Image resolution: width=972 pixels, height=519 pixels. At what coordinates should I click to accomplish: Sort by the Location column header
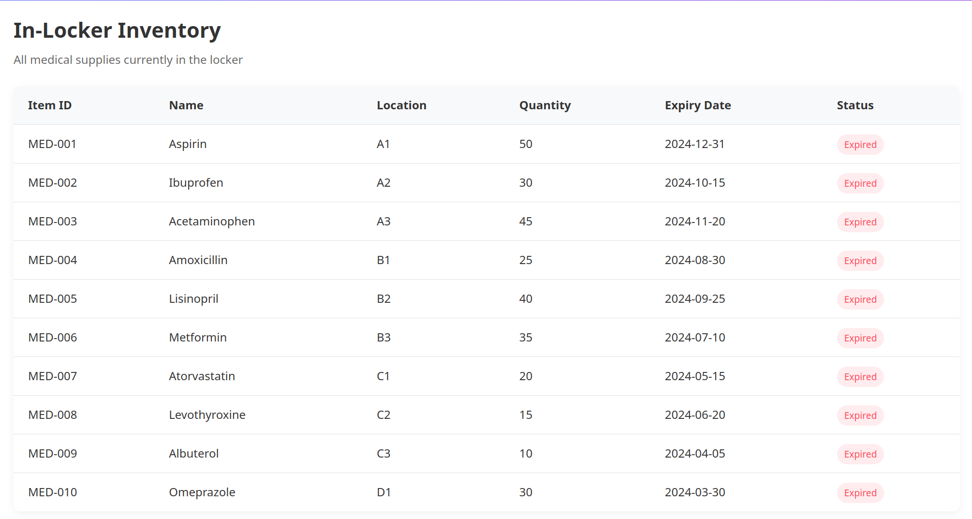pos(401,105)
